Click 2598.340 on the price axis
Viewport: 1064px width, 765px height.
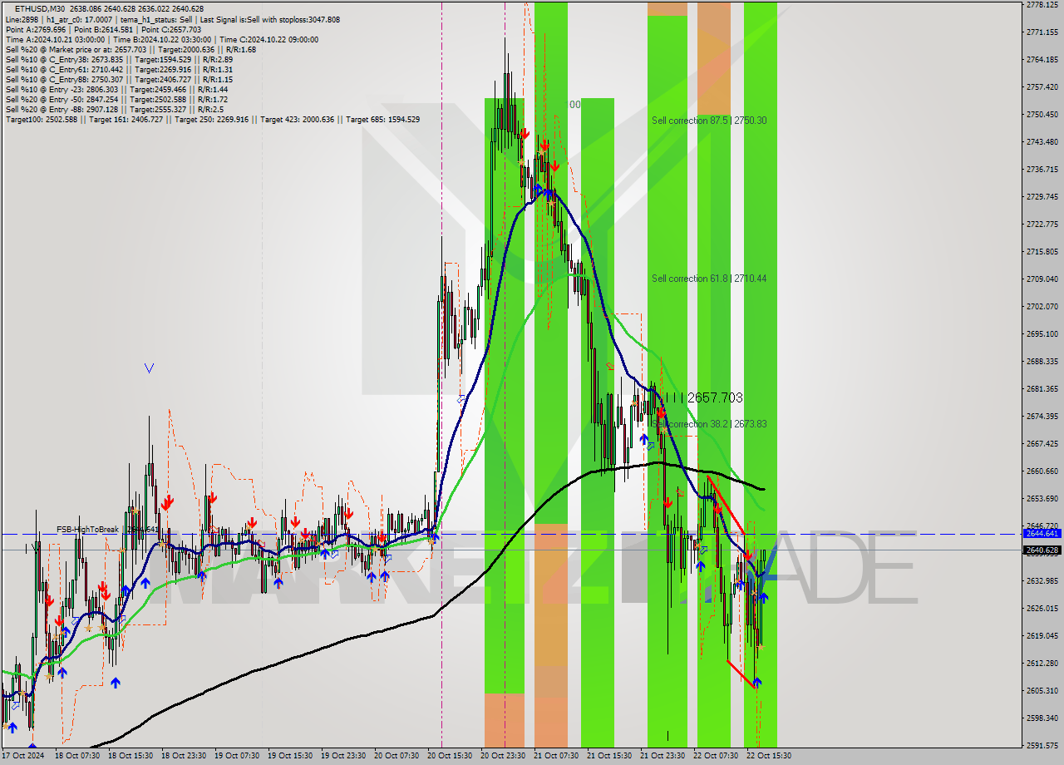click(x=1042, y=718)
